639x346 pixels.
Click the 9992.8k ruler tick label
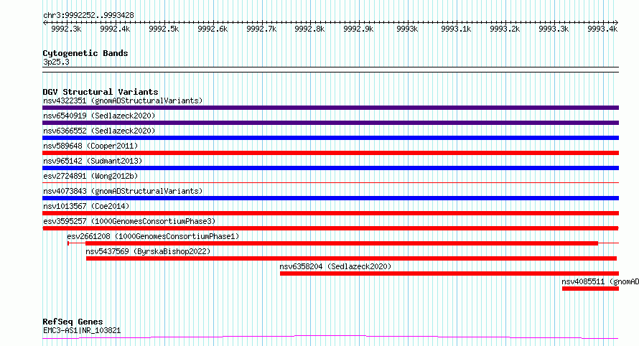tap(309, 29)
